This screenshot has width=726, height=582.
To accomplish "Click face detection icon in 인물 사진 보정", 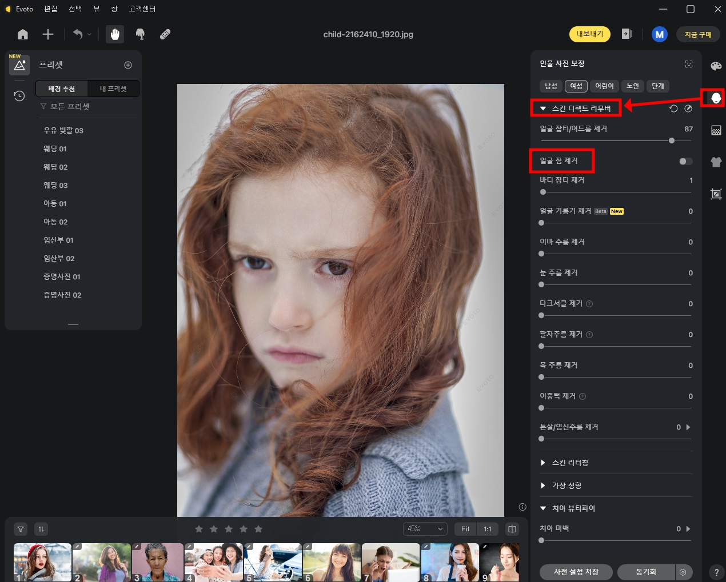I will 689,64.
